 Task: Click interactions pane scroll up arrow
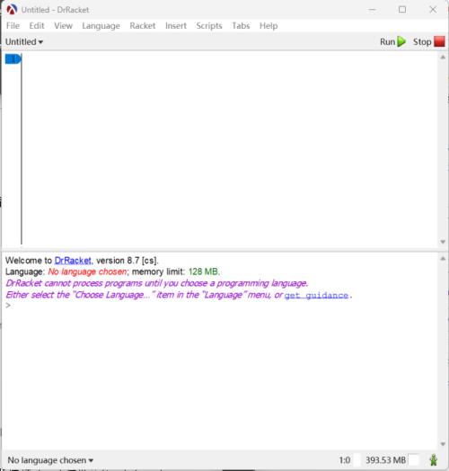click(x=443, y=258)
